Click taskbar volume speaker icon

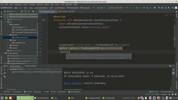click(170, 98)
